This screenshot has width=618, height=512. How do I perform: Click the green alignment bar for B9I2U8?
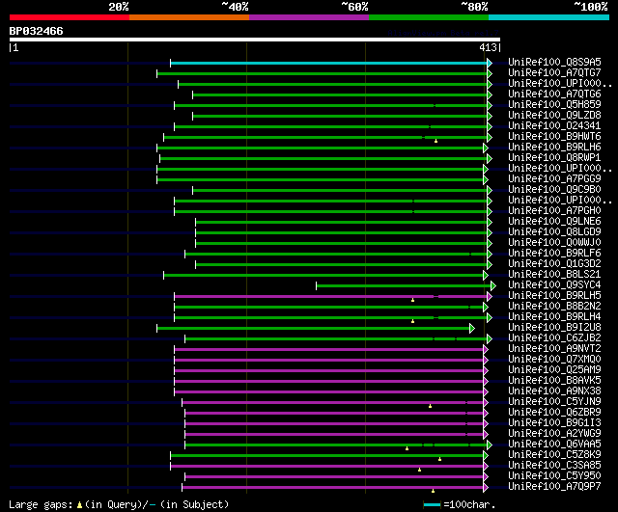(313, 329)
